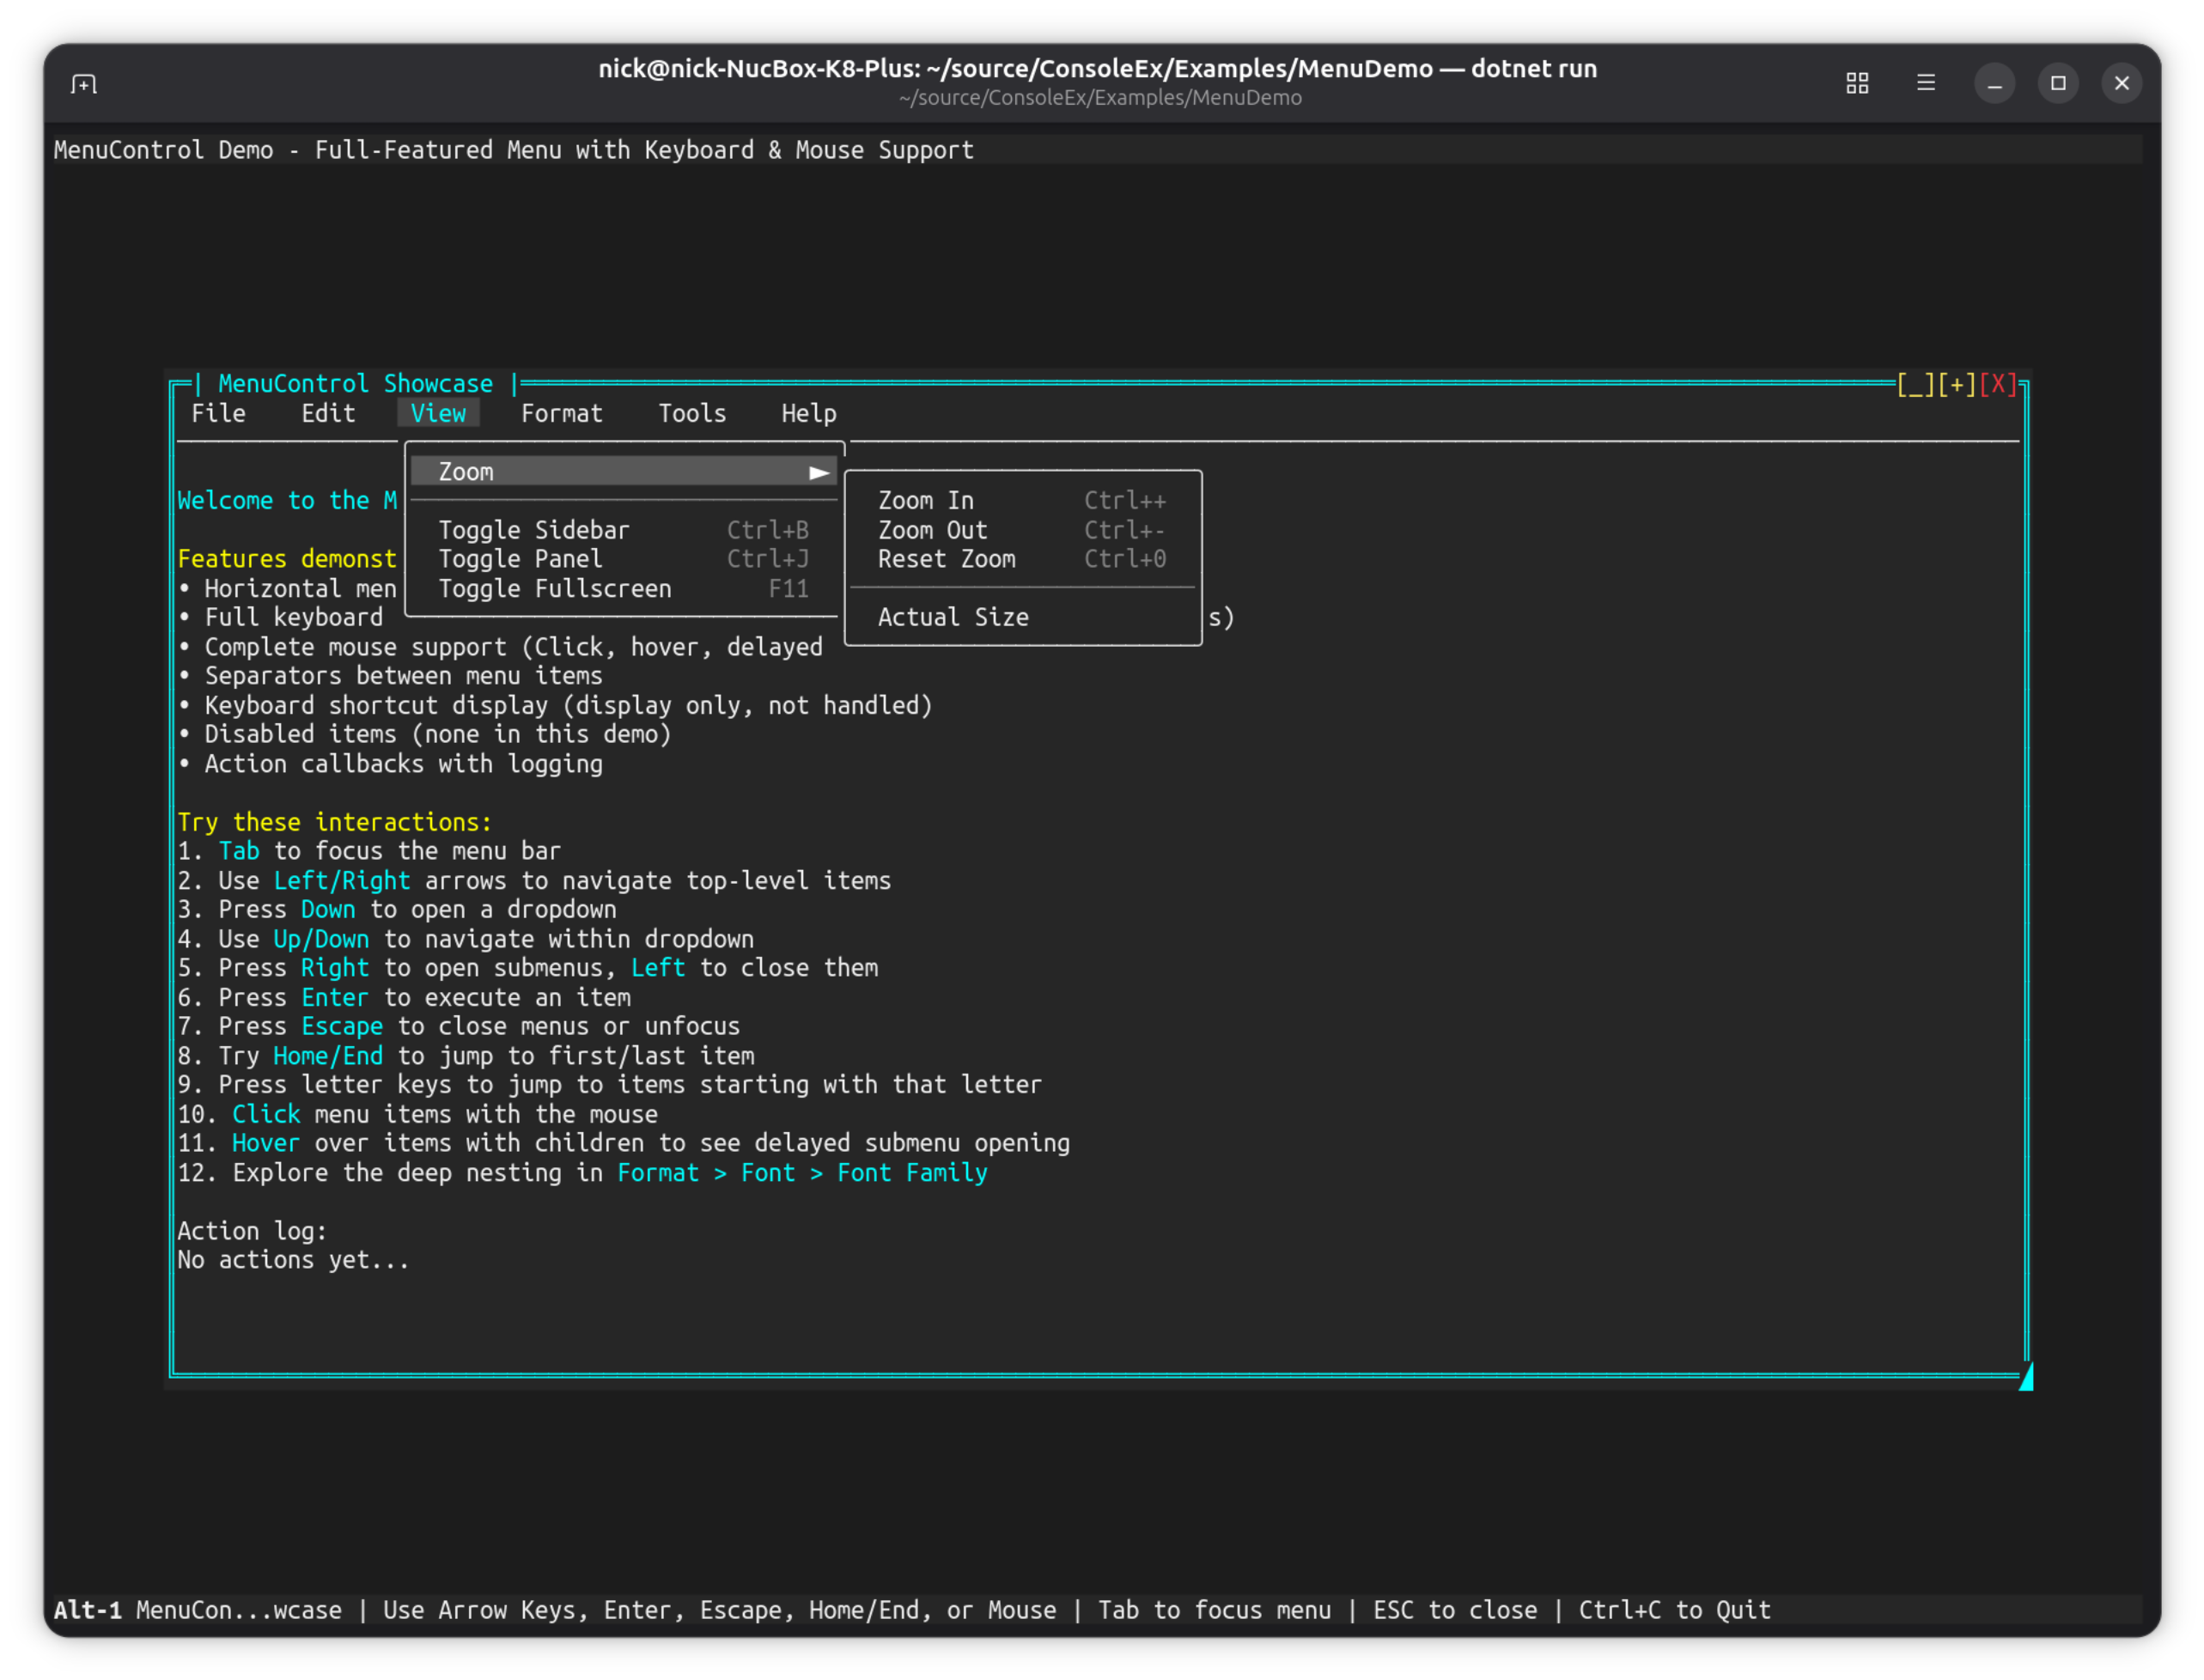The image size is (2204, 1680).
Task: Open the terminal hamburger menu
Action: [x=1926, y=83]
